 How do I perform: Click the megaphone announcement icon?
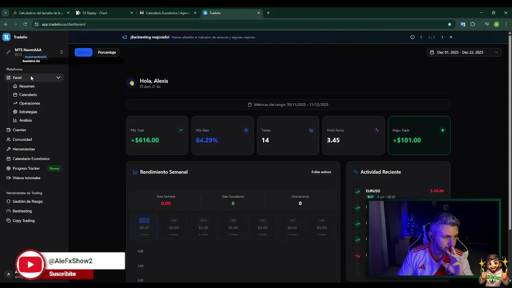125,37
